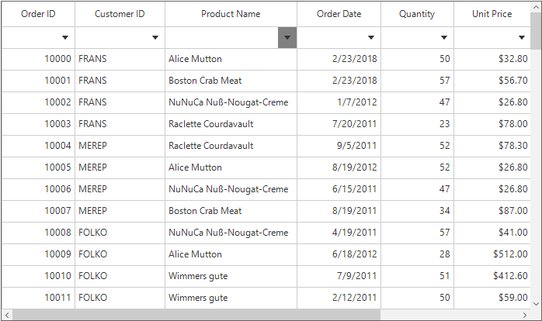Select unit price $32.80
This screenshot has height=321, width=542.
(492, 60)
